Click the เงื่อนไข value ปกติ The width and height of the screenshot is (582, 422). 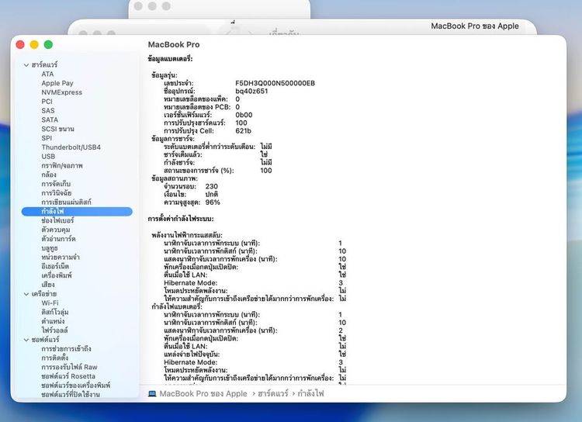[x=212, y=194]
